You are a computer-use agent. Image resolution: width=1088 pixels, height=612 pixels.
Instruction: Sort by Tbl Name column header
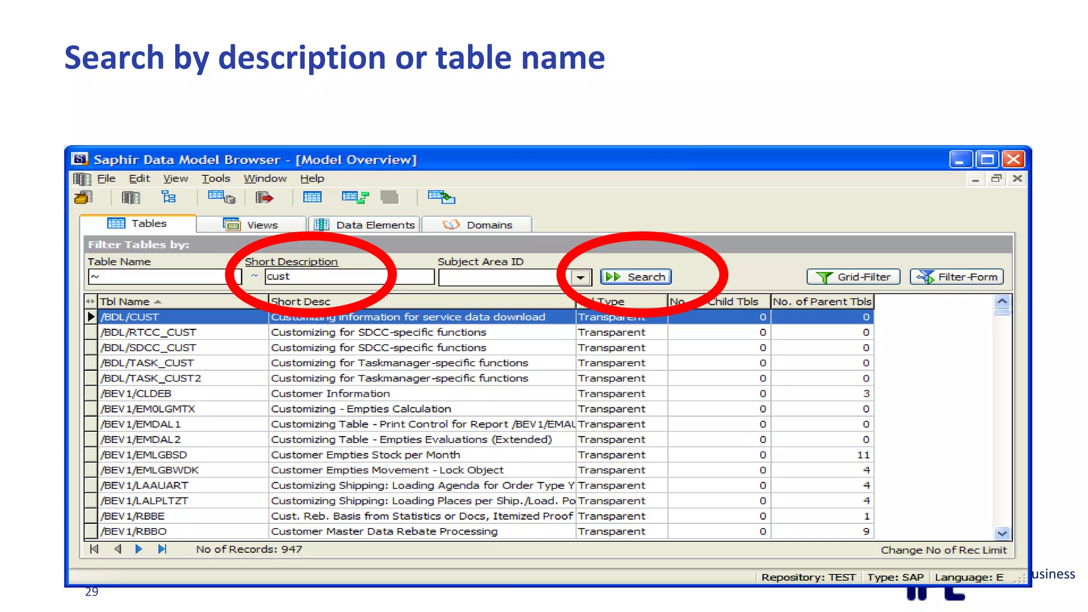coord(183,301)
